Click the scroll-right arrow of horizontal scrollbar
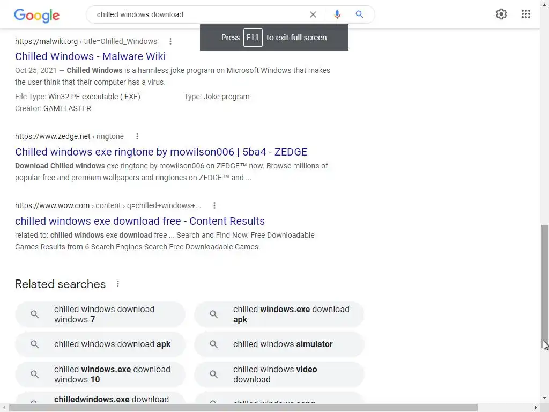549x412 pixels. pyautogui.click(x=536, y=408)
